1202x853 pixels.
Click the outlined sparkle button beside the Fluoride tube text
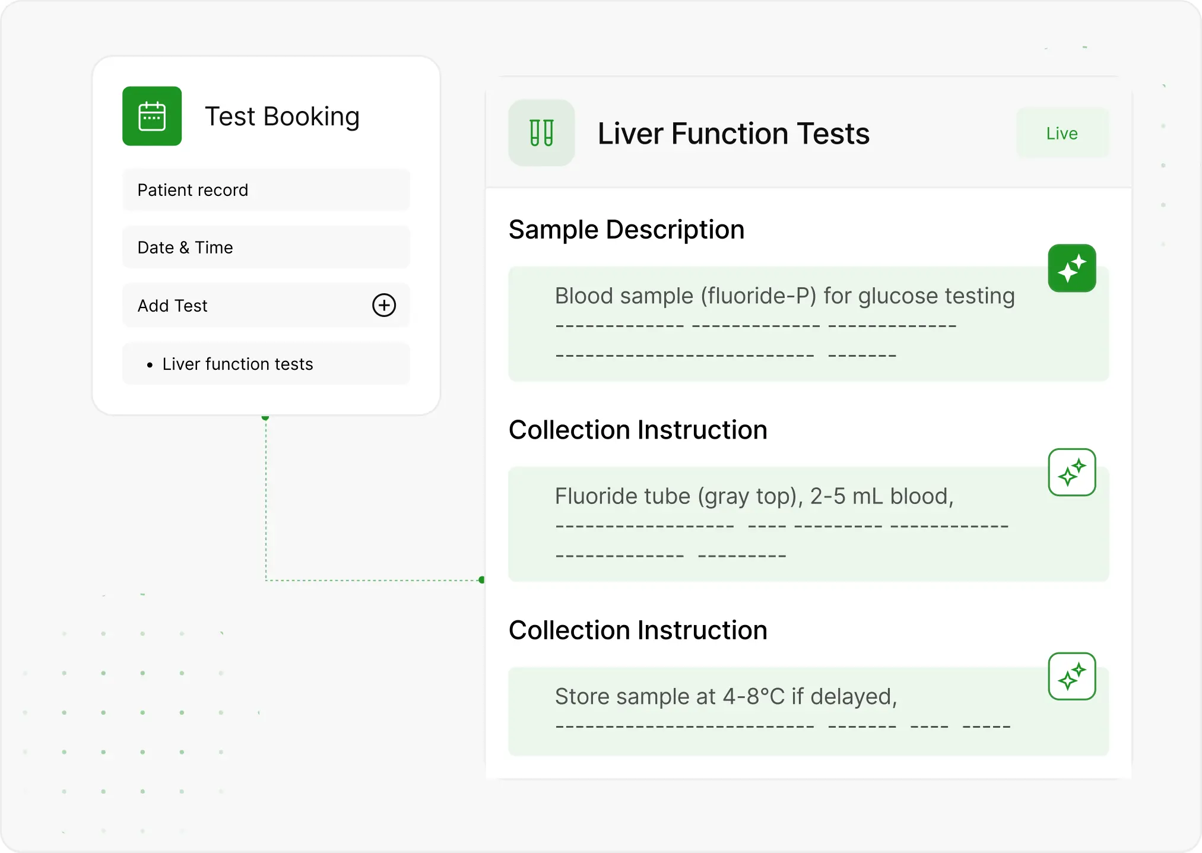(x=1071, y=472)
